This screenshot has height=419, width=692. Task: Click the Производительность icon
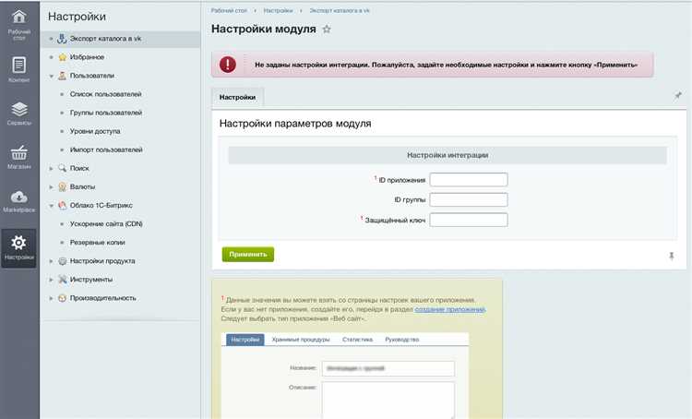pos(62,298)
